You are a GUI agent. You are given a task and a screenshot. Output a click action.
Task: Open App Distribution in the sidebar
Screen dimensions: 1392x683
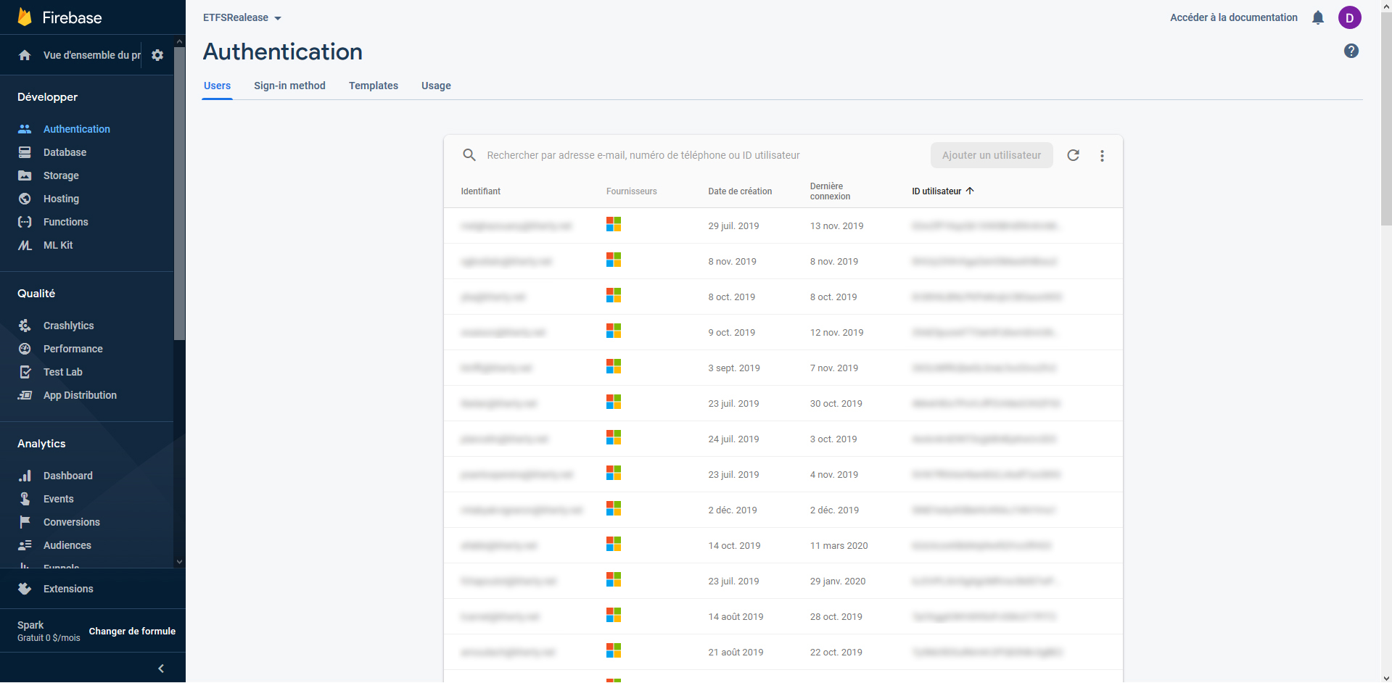tap(80, 395)
